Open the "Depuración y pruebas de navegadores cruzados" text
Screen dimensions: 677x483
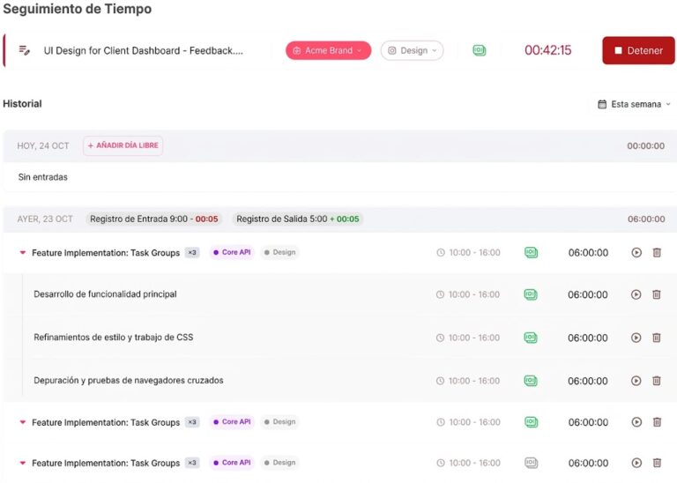pos(129,380)
